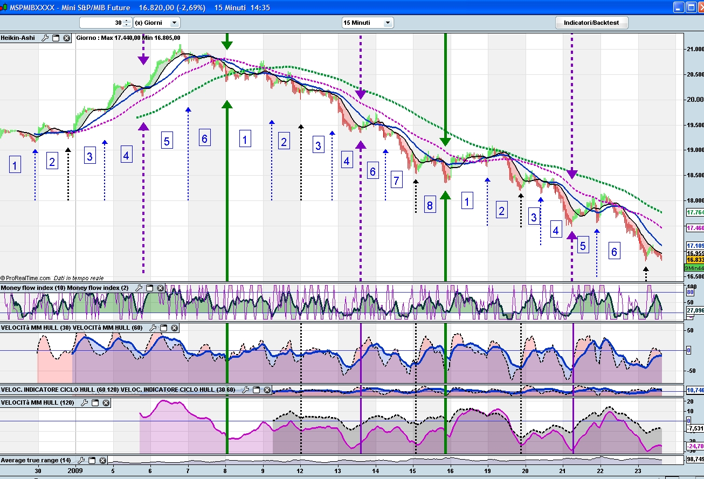
Task: Open Average true range wrench settings
Action: pos(81,460)
